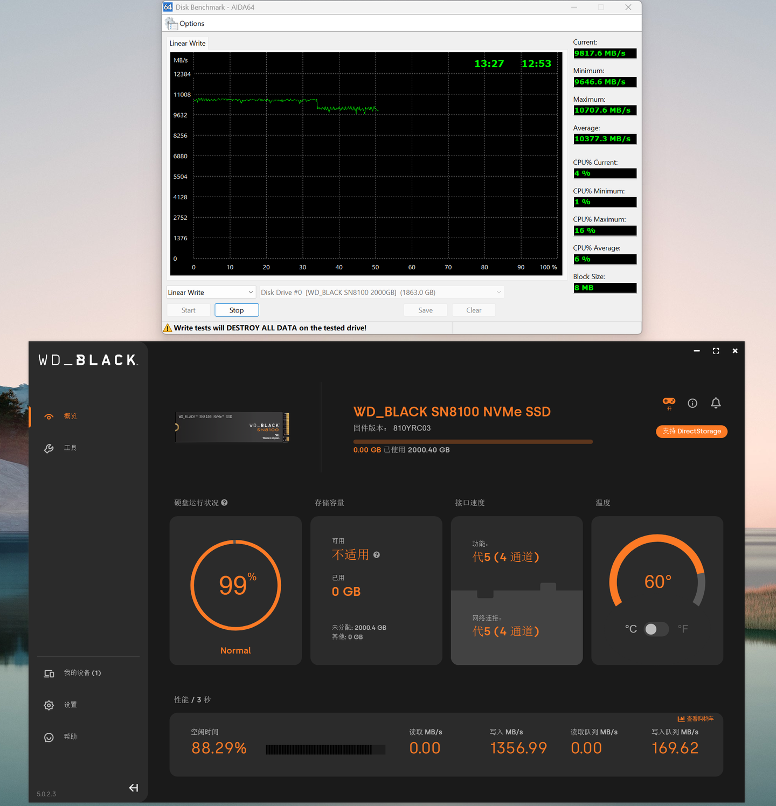Toggle temperature unit between °C and °F
This screenshot has width=776, height=806.
click(x=656, y=629)
